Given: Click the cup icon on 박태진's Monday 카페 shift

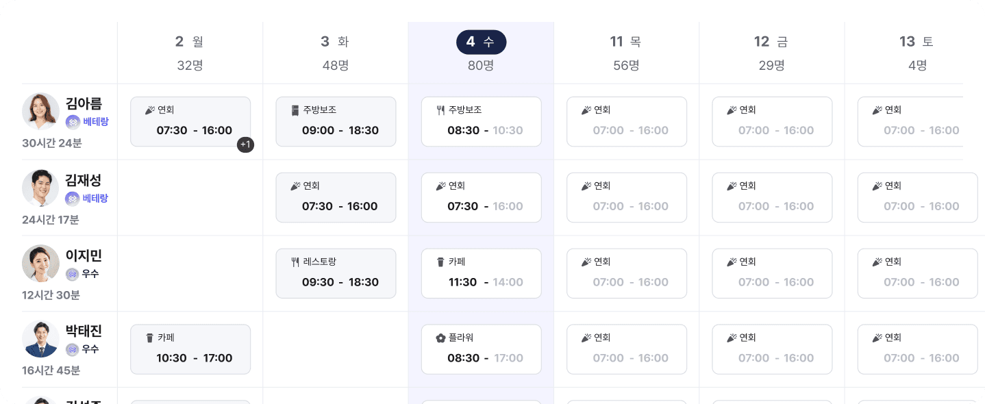Looking at the screenshot, I should 150,338.
